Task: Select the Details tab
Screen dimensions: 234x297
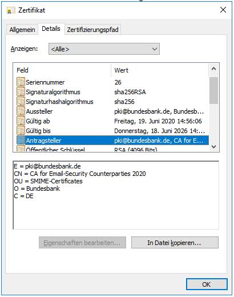Action: coord(51,29)
